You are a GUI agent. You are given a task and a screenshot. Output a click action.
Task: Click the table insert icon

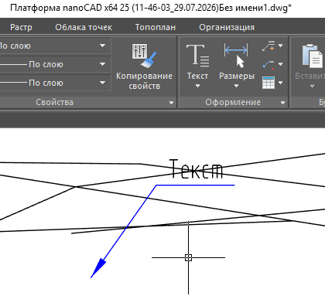269,83
